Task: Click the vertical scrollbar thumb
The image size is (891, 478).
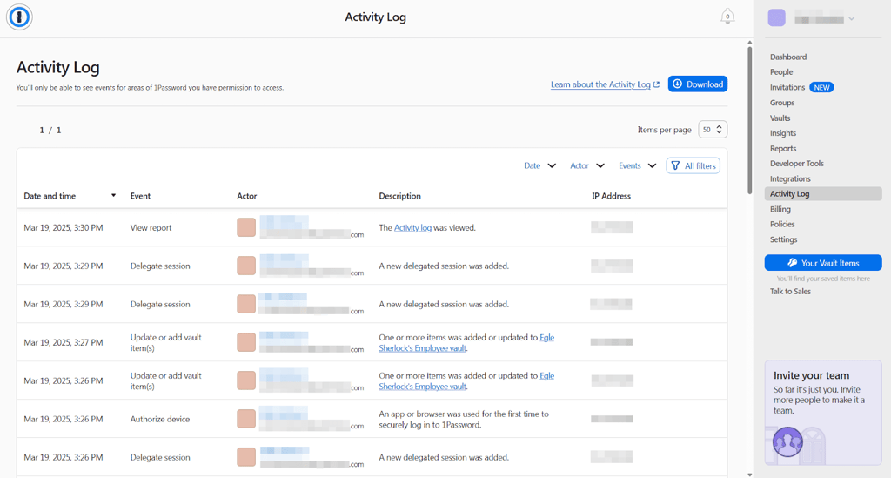Action: (749, 120)
